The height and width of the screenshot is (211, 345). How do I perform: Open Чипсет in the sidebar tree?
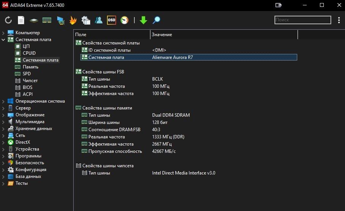(x=30, y=81)
